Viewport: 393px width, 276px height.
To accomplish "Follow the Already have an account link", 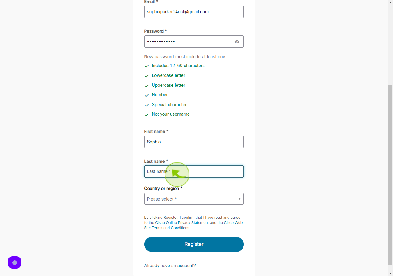I will (170, 266).
